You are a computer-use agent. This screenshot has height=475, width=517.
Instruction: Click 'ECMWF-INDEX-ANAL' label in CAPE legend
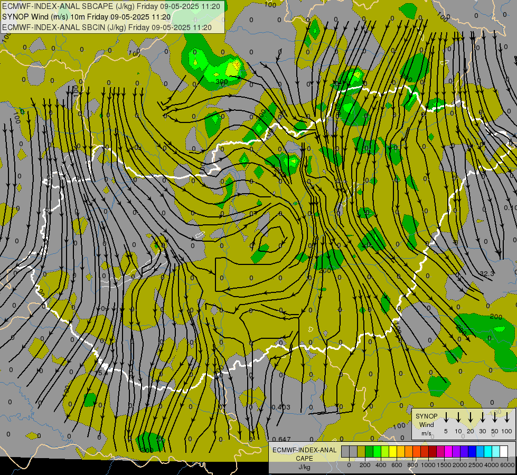304,450
